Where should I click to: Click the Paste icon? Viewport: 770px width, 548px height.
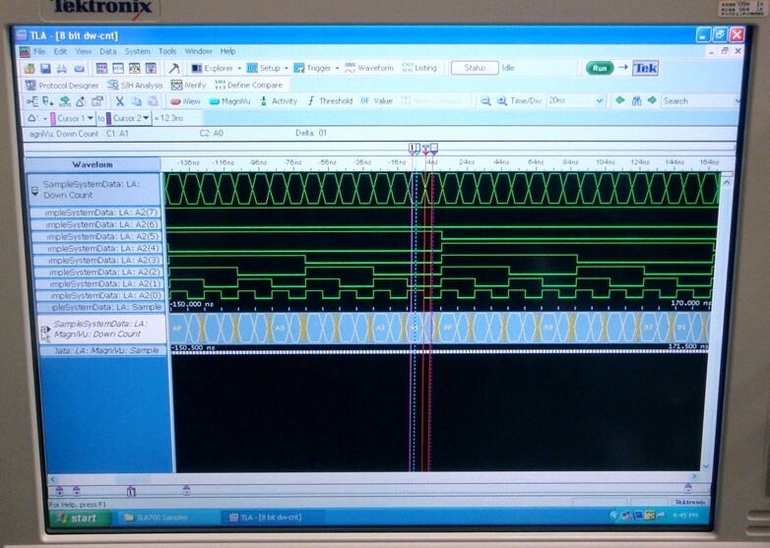pyautogui.click(x=154, y=101)
